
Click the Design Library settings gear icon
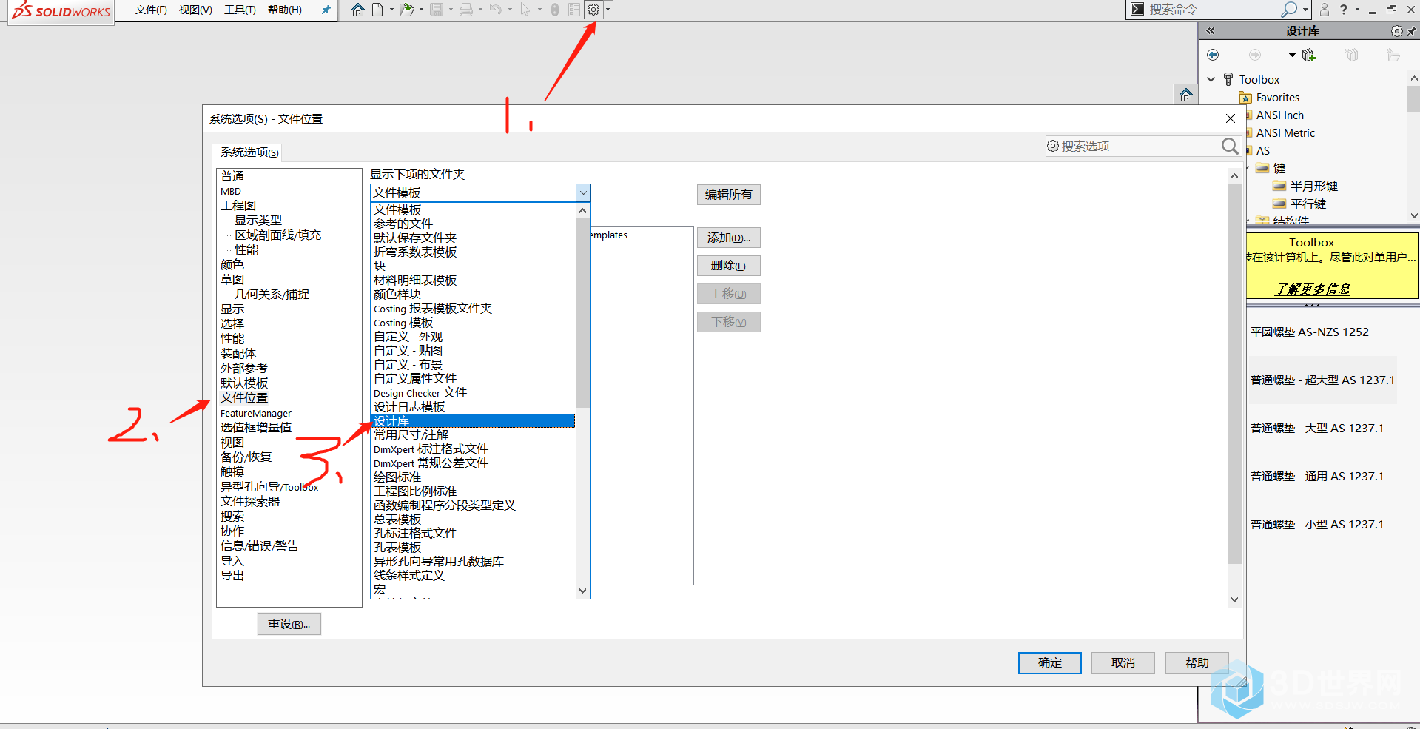(x=1396, y=30)
